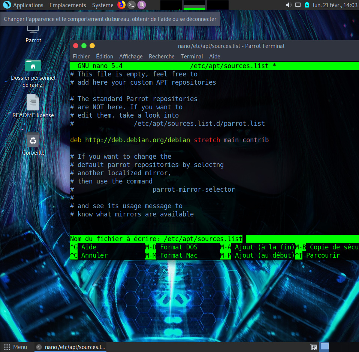
Task: Open the Terminal menu in menubar
Action: 191,57
